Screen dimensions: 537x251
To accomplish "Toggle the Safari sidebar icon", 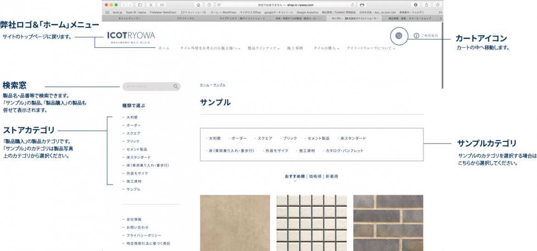I will pyautogui.click(x=140, y=5).
